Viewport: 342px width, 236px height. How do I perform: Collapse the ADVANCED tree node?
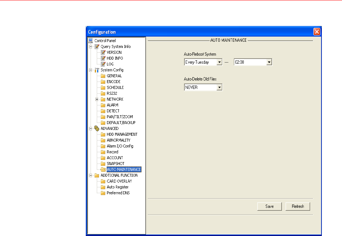pyautogui.click(x=91, y=129)
